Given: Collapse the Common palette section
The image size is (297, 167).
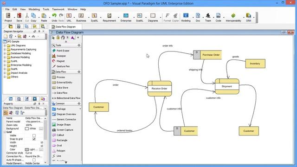Looking at the screenshot, I should pos(79,103).
